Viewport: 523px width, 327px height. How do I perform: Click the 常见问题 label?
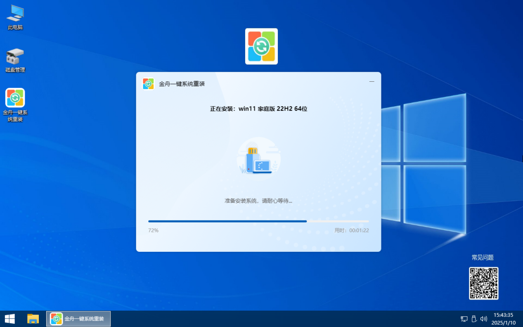pos(483,258)
